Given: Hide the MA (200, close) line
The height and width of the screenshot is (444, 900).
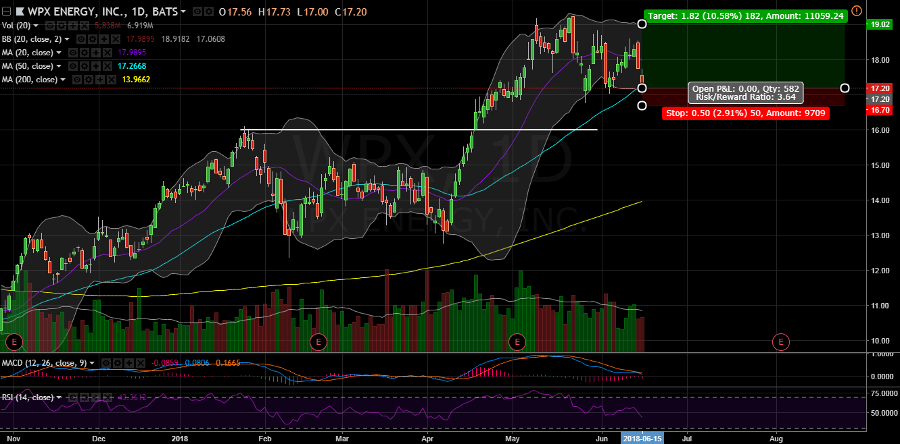Looking at the screenshot, I should tap(78, 79).
